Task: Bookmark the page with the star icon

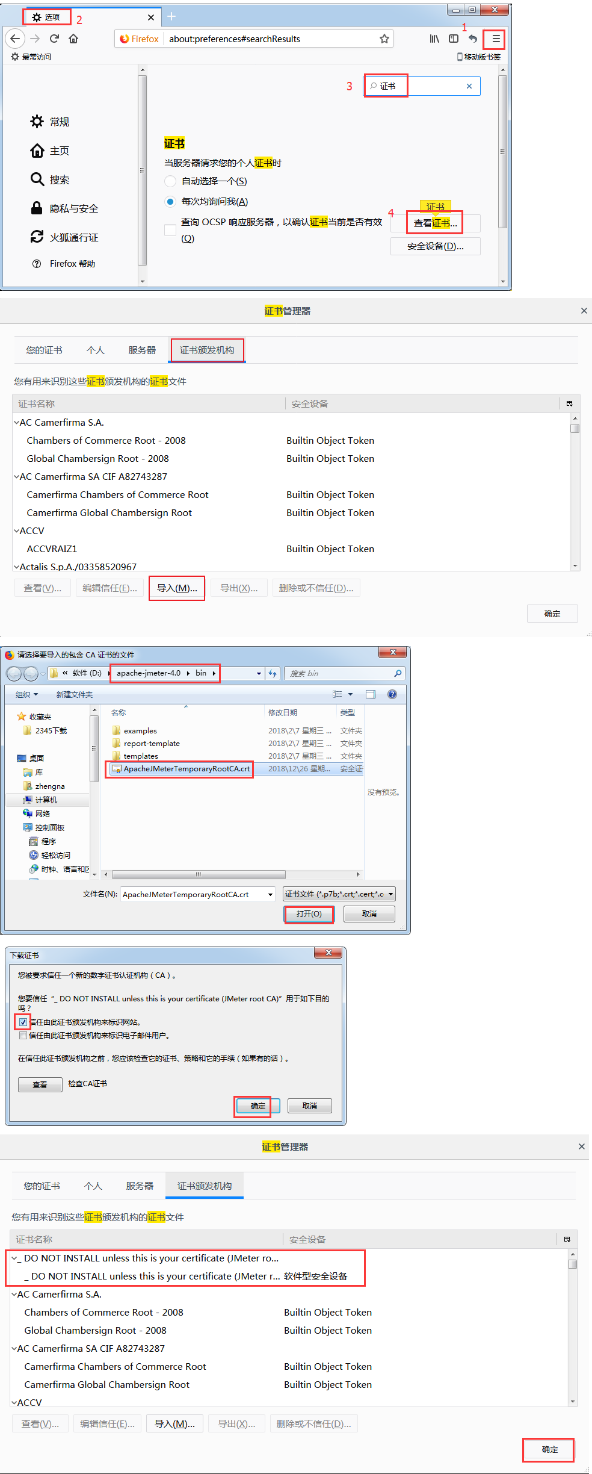Action: (384, 39)
